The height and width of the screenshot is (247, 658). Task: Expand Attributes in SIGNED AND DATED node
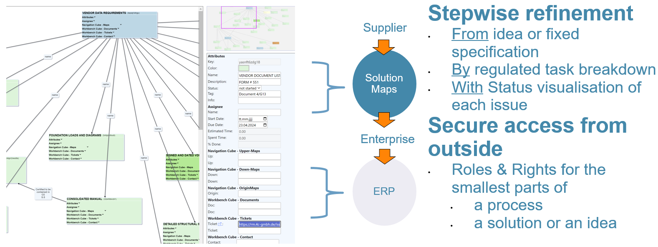click(179, 159)
